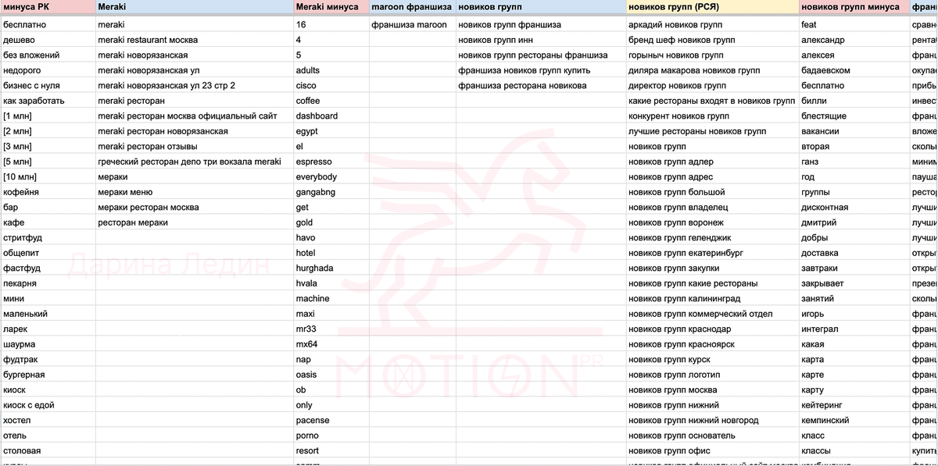Select the 'минуса РК' header cell
The width and height of the screenshot is (938, 466).
coord(47,7)
